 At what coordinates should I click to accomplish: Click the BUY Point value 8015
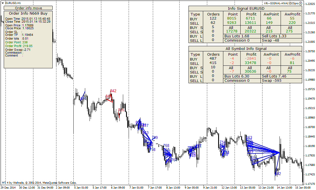pos(232,18)
